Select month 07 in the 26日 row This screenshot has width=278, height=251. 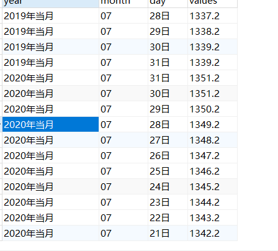123,155
